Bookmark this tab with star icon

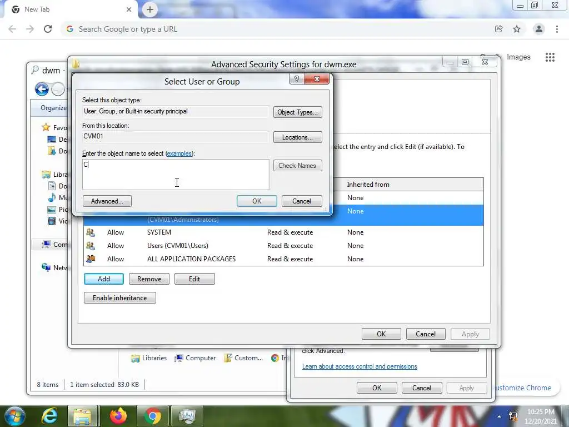517,29
